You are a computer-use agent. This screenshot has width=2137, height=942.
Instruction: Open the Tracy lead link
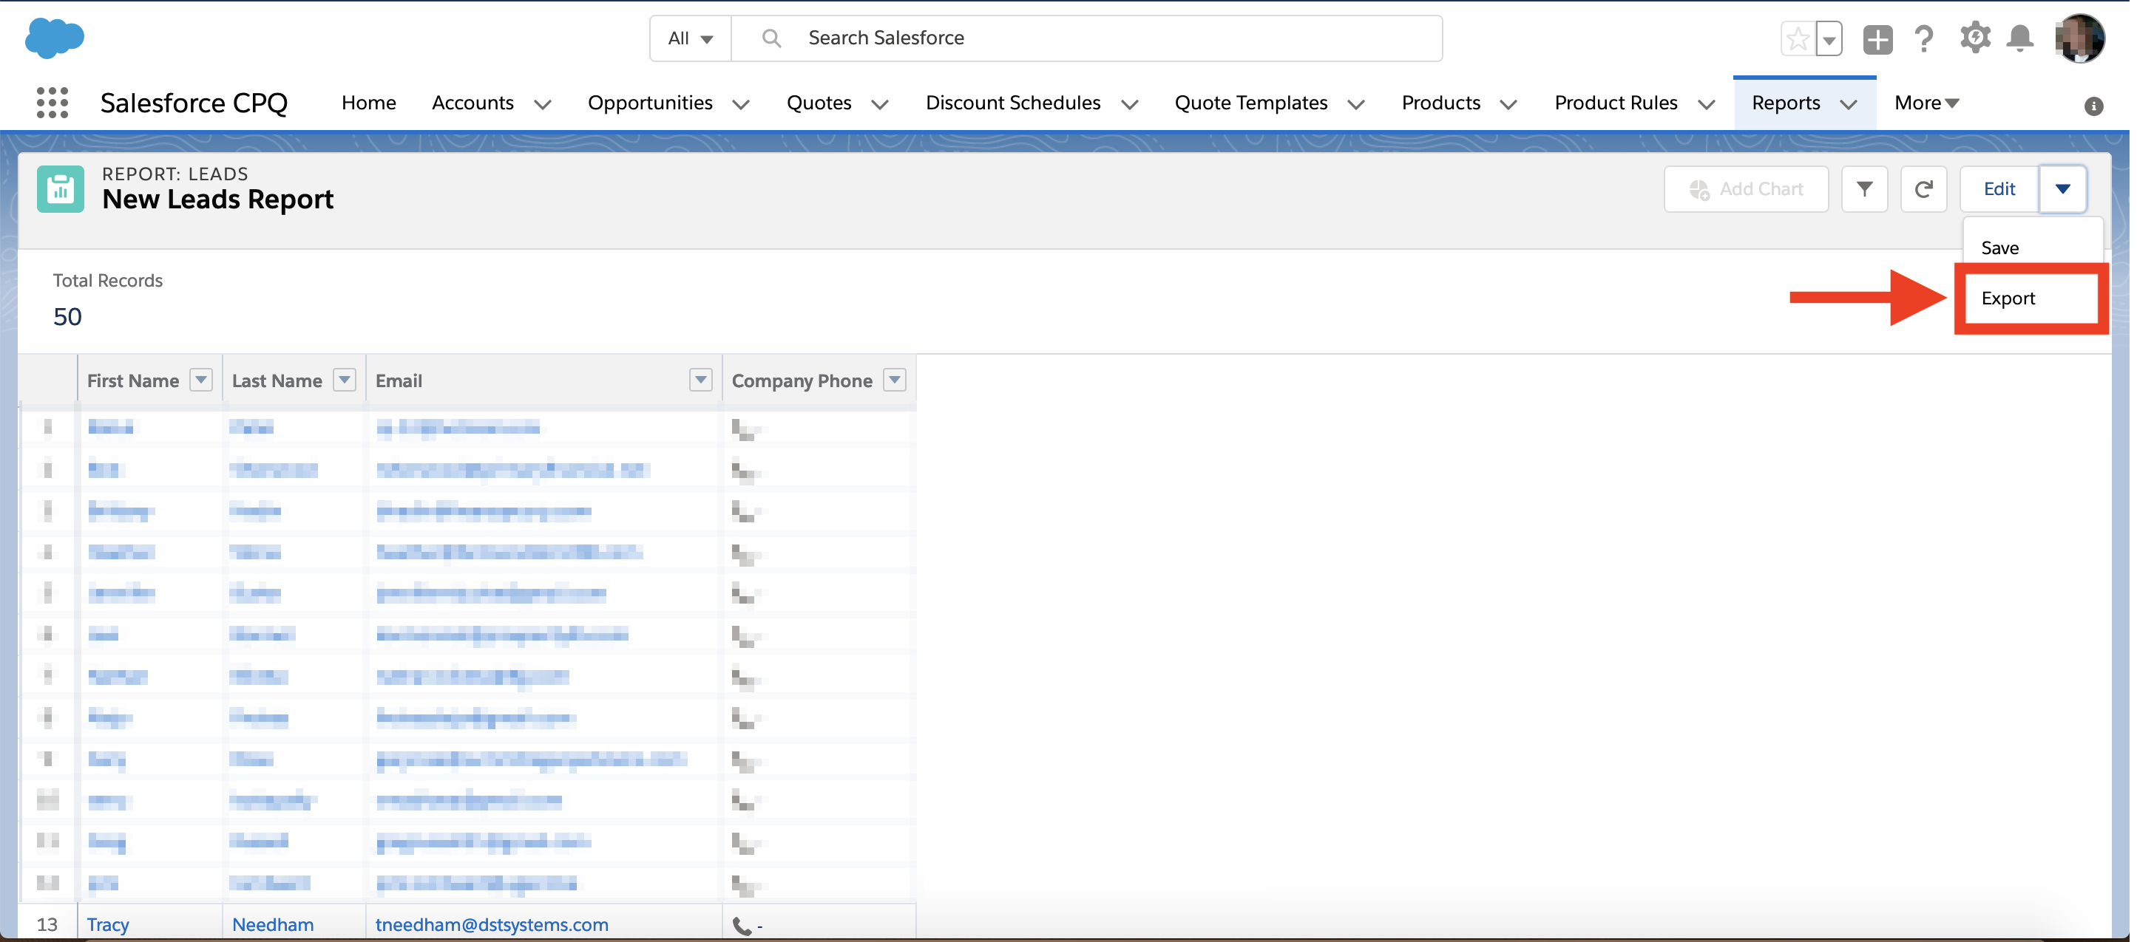click(x=108, y=924)
